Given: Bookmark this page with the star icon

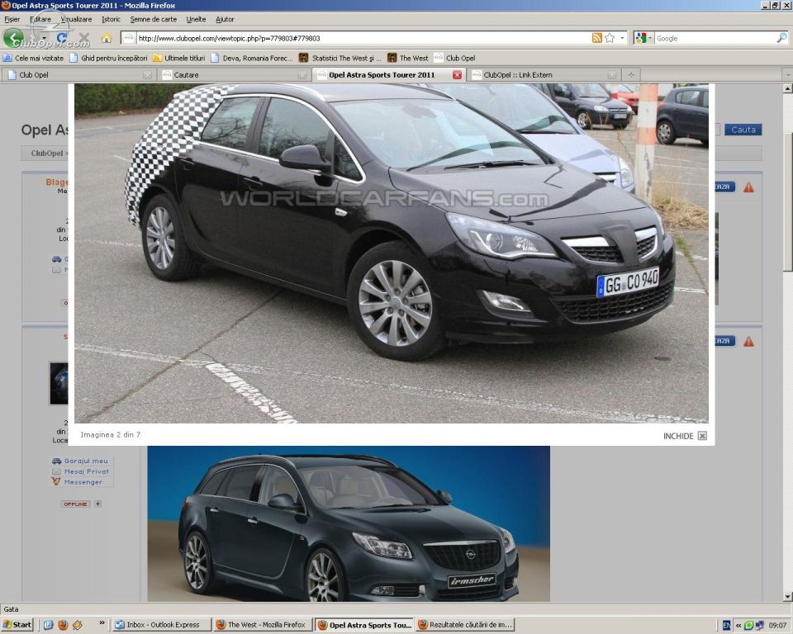Looking at the screenshot, I should click(x=610, y=38).
